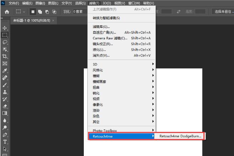
Task: Click the 羽化 feather input field
Action: (x=80, y=12)
